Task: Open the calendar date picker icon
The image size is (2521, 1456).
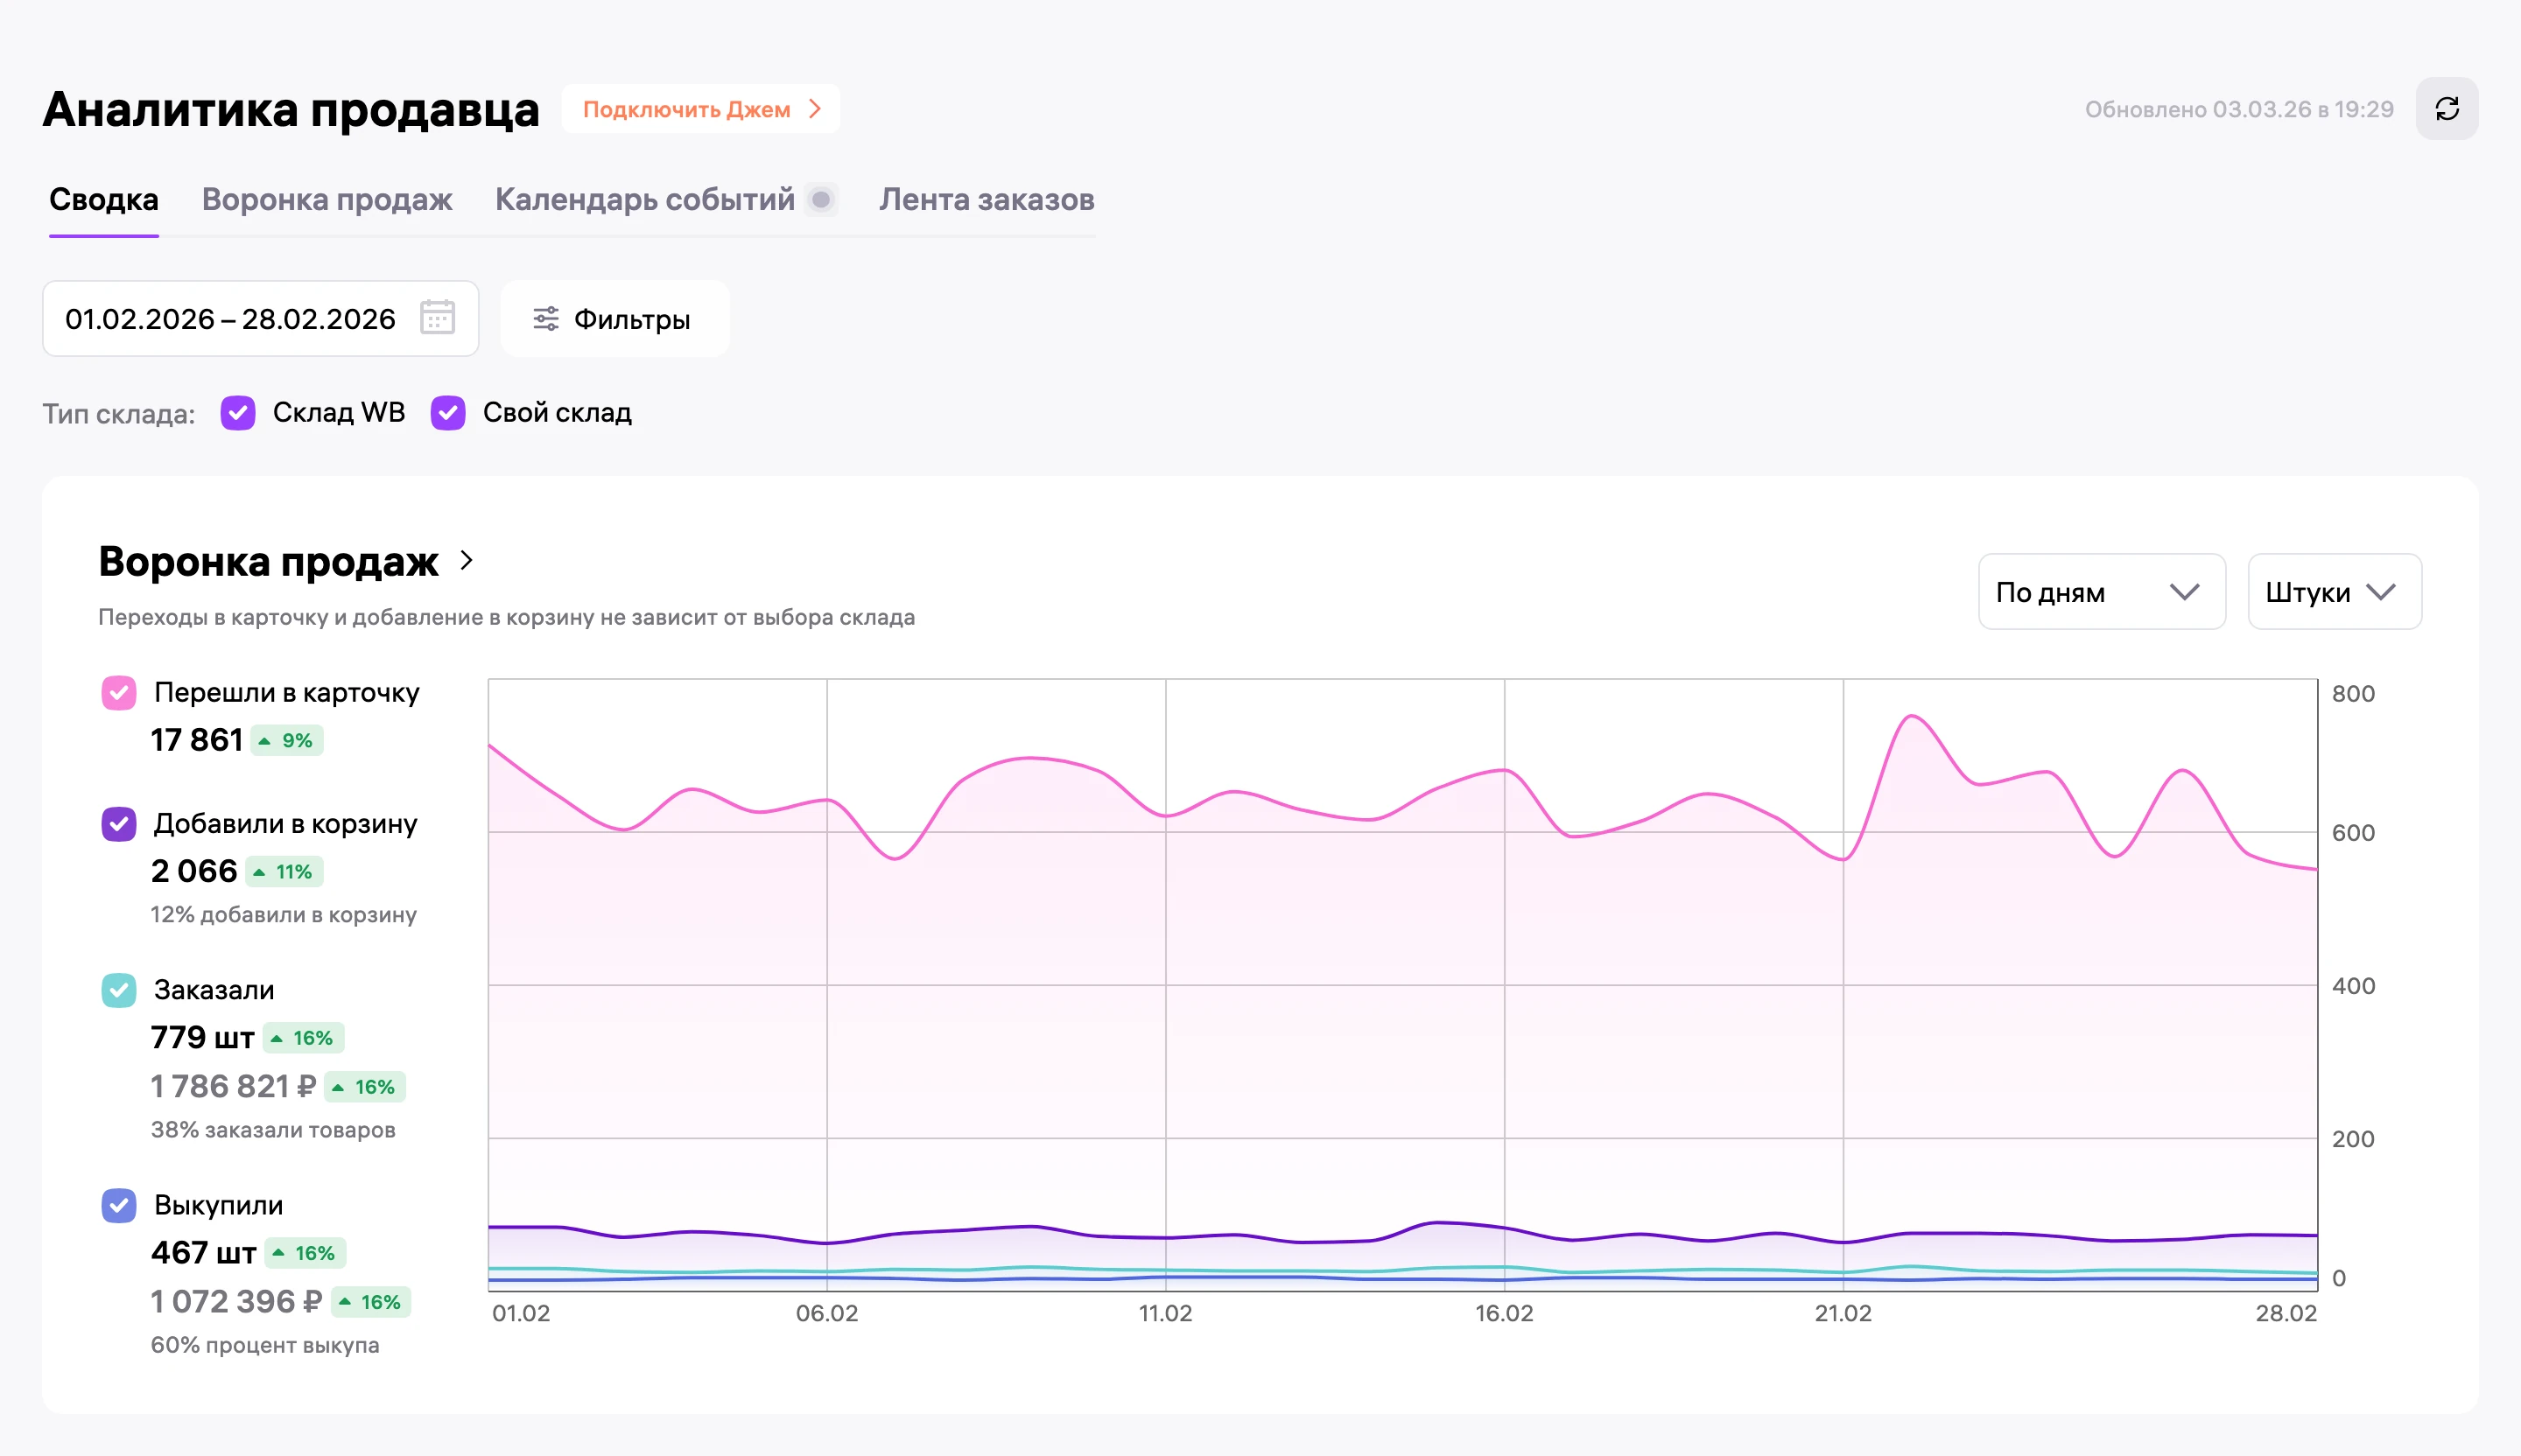Action: pos(437,318)
